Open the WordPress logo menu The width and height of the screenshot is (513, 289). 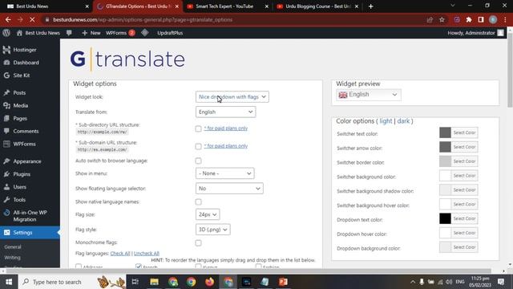(6, 33)
